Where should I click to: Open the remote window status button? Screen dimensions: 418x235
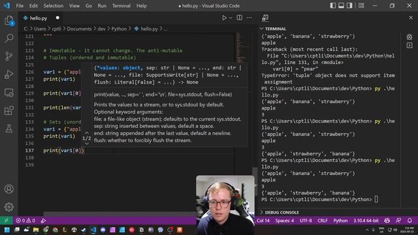[7, 221]
